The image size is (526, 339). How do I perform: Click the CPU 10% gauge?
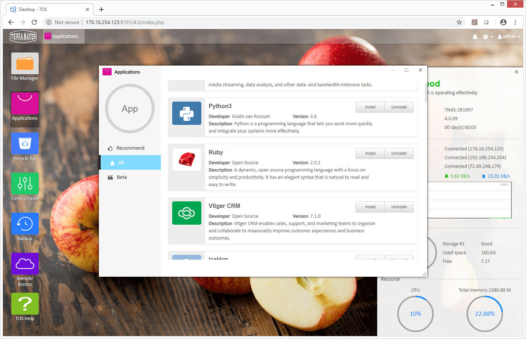415,314
